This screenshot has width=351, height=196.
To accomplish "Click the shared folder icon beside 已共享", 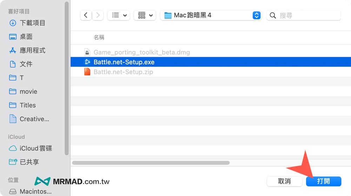I will pyautogui.click(x=13, y=162).
